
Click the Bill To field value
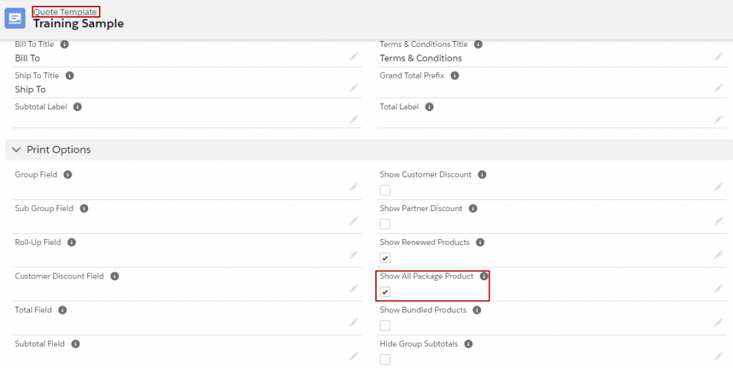pos(28,58)
